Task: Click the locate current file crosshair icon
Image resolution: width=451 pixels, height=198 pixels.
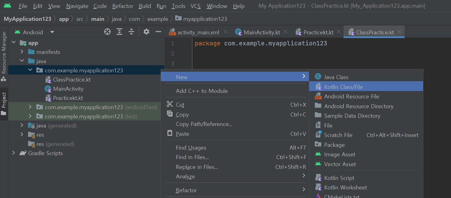Action: coord(107,32)
